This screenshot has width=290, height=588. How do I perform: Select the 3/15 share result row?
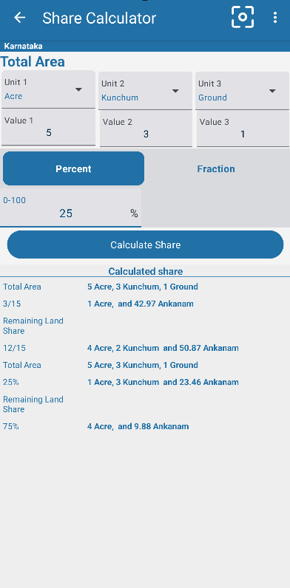(x=145, y=304)
